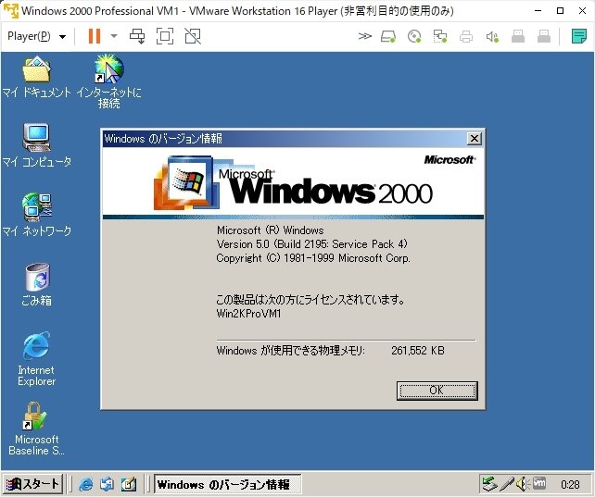
Task: Select the My Documents desktop icon
Action: [x=36, y=77]
